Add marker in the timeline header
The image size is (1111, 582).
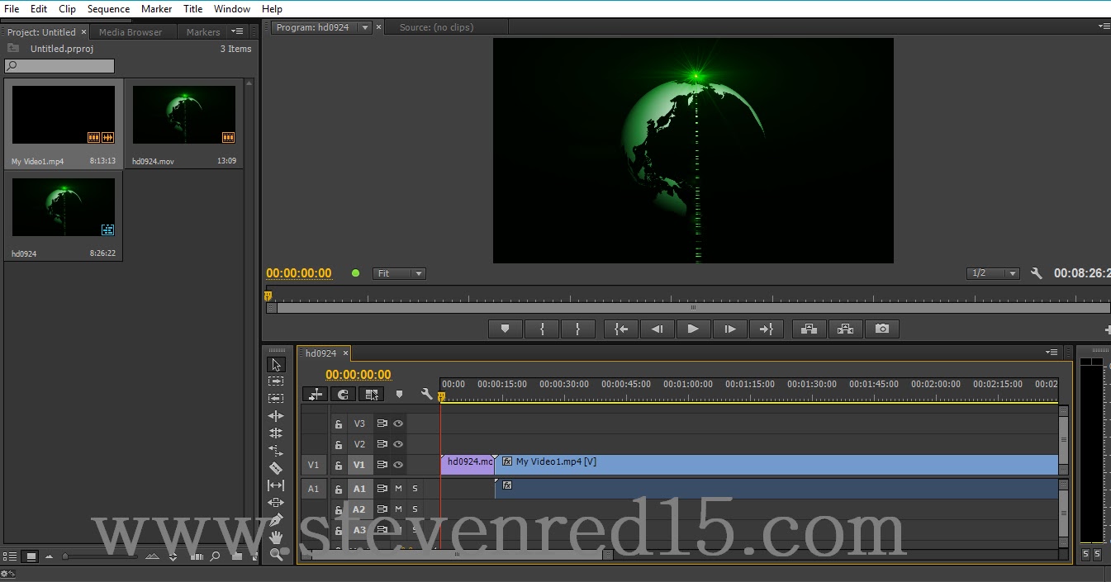click(x=399, y=395)
